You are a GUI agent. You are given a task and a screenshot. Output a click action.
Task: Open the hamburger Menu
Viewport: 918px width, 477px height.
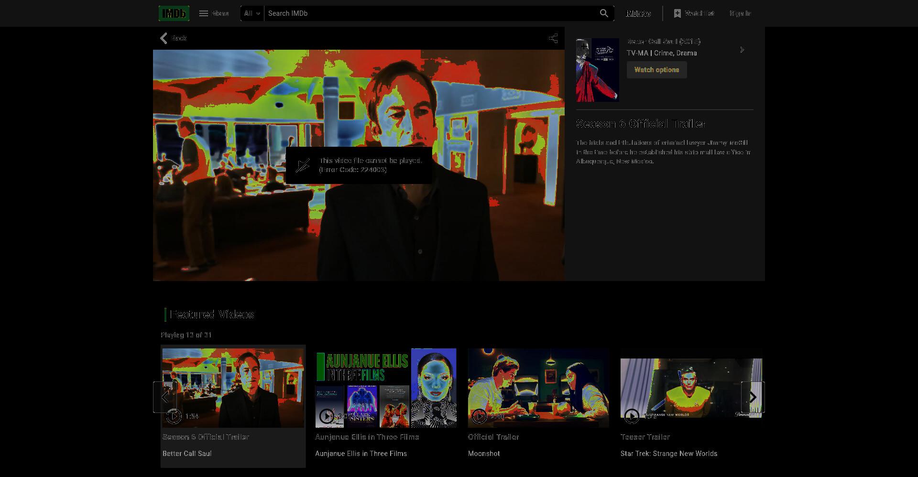pyautogui.click(x=214, y=13)
